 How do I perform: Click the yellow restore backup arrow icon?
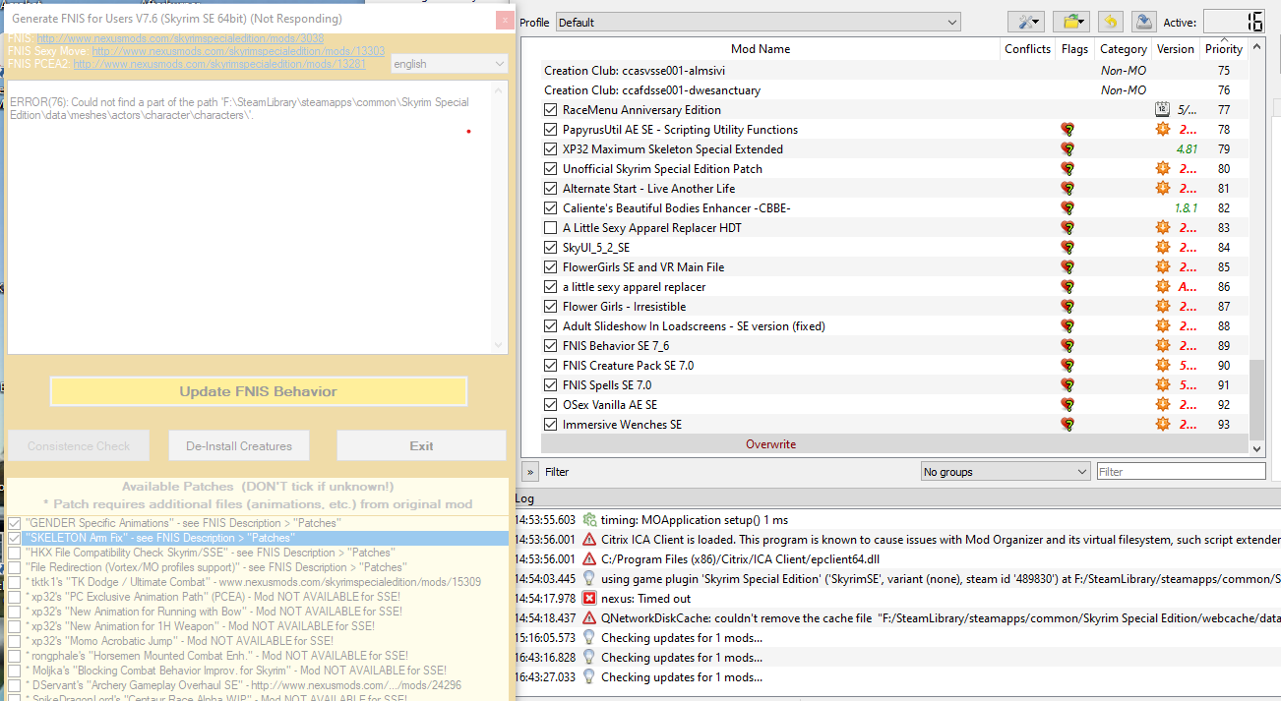1110,22
